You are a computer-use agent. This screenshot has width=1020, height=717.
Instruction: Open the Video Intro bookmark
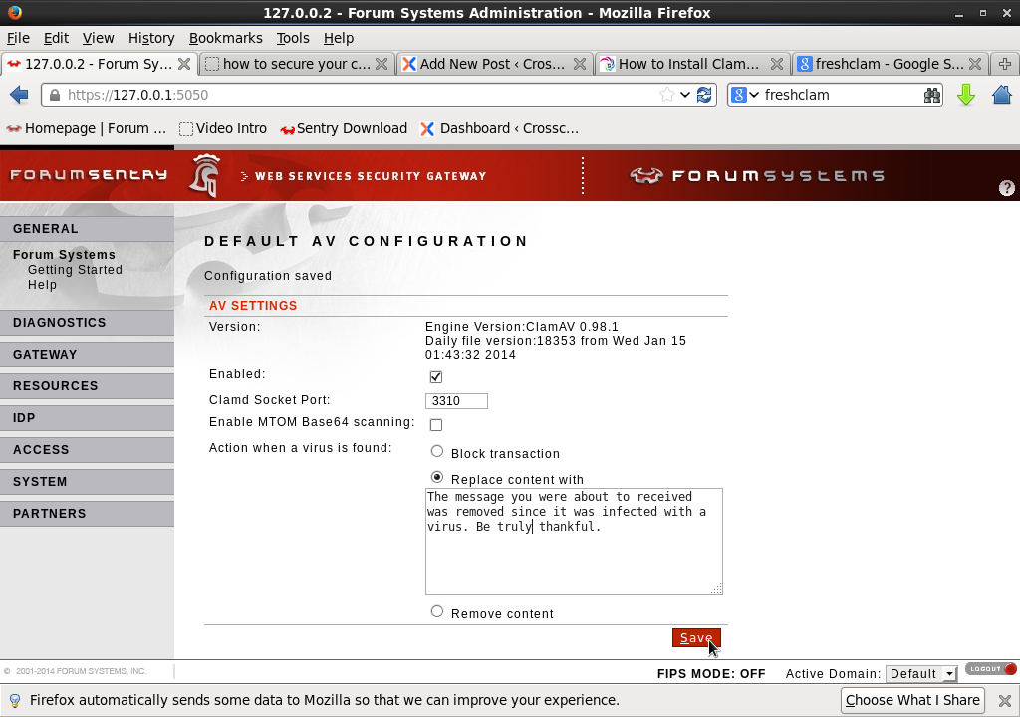[x=223, y=128]
